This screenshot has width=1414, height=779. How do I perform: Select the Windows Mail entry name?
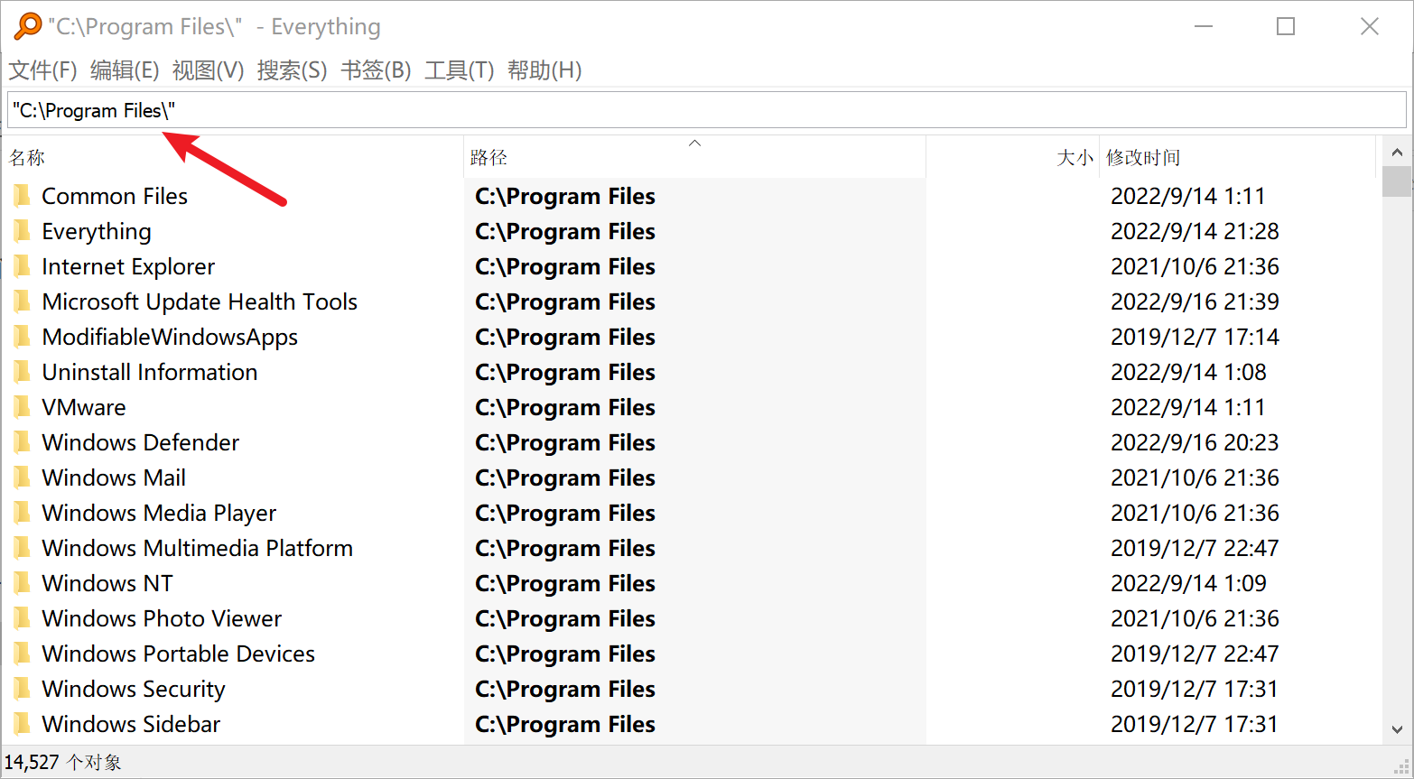coord(114,478)
